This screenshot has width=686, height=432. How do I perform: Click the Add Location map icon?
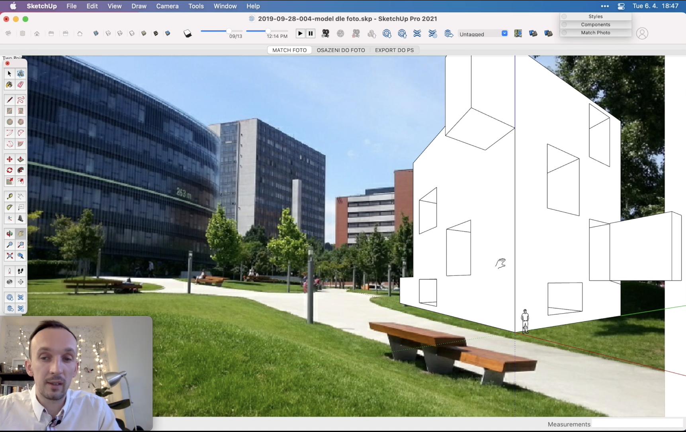click(x=518, y=33)
